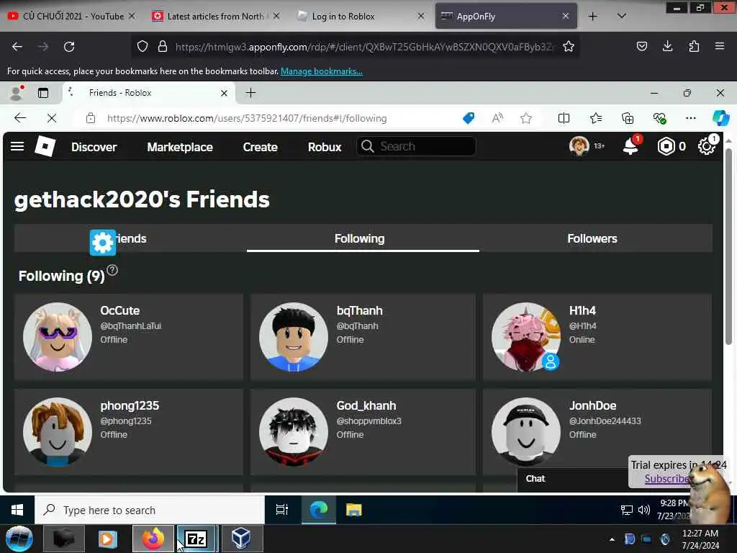Open Firefox list all tabs dropdown

click(621, 16)
